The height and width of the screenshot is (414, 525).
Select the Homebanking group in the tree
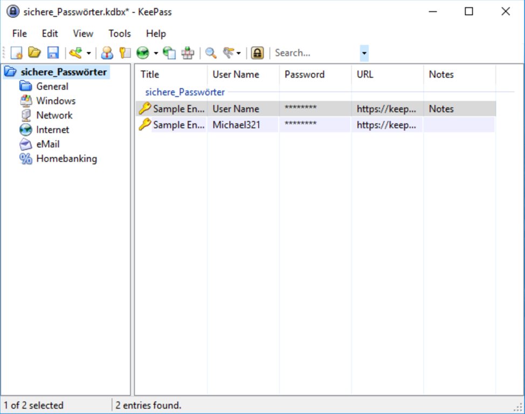click(66, 158)
